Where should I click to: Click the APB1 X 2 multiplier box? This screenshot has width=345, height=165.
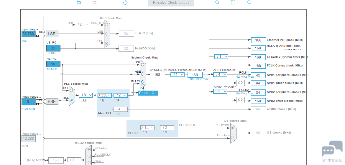[241, 83]
